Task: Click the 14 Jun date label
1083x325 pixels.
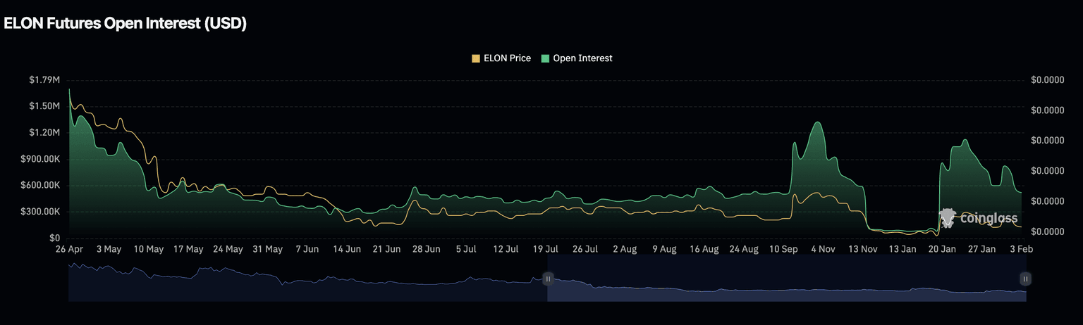Action: [347, 249]
